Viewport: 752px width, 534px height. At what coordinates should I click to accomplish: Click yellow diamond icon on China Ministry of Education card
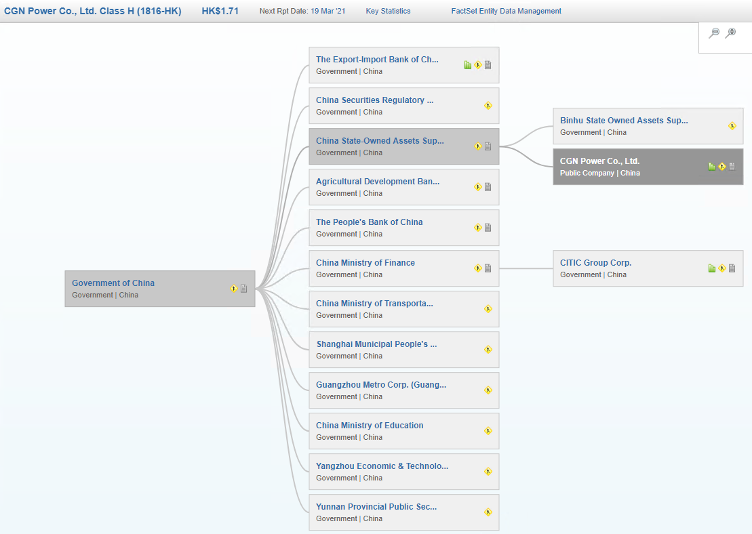click(x=488, y=431)
